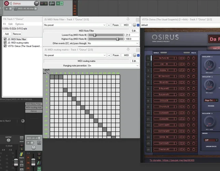
Task: Pin the MIDI Note Filter window
Action: point(128,19)
